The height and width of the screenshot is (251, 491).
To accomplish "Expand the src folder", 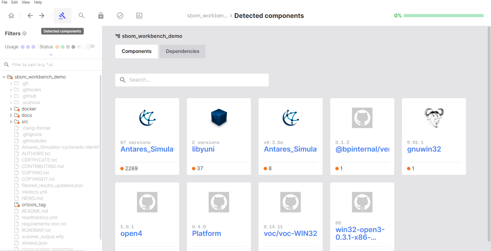I will [x=11, y=122].
